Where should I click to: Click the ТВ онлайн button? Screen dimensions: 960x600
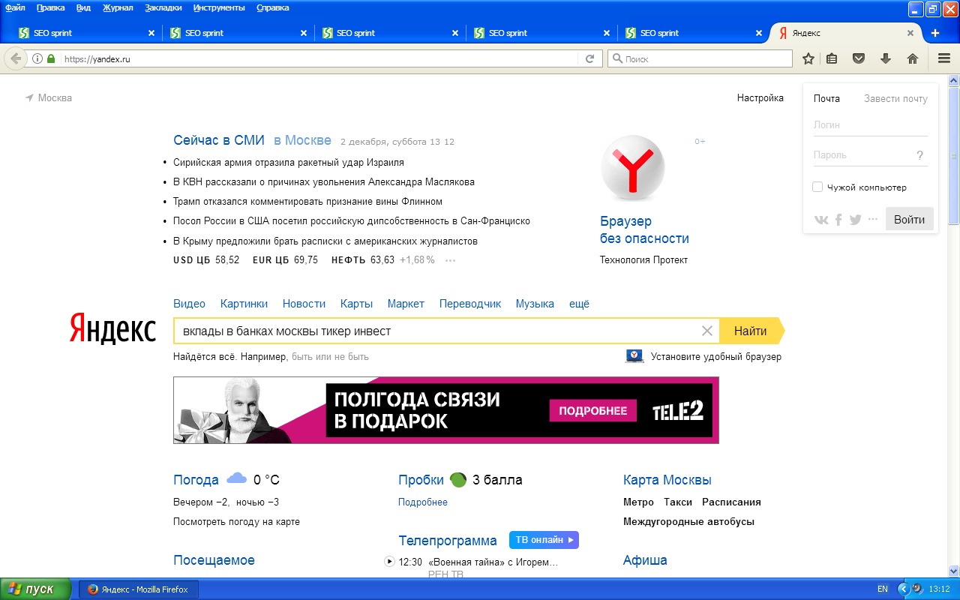[x=544, y=540]
